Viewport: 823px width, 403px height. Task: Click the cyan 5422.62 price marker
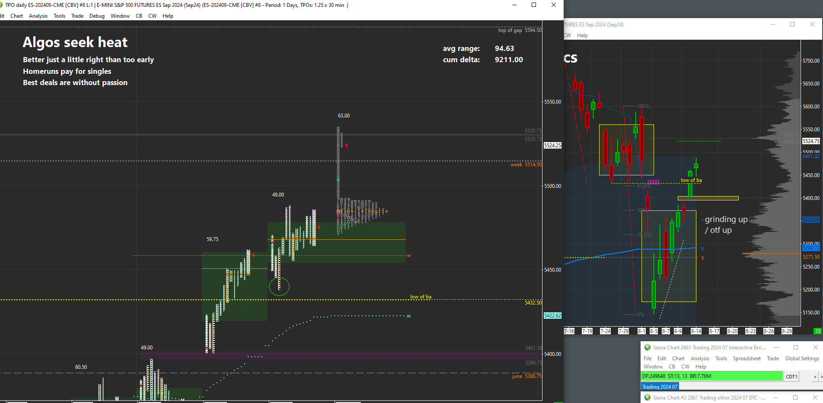click(552, 316)
